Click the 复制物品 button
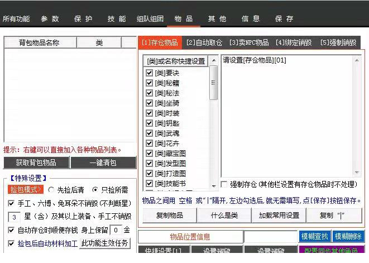 click(170, 215)
